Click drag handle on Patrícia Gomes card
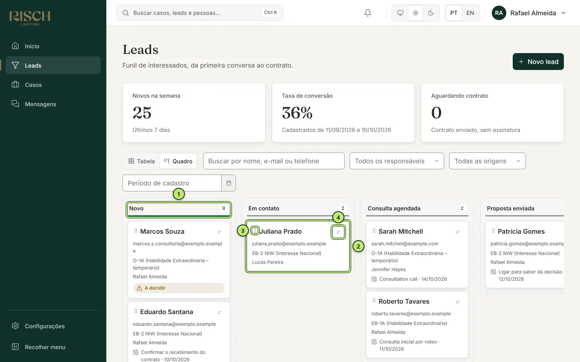The height and width of the screenshot is (362, 580). (x=493, y=231)
